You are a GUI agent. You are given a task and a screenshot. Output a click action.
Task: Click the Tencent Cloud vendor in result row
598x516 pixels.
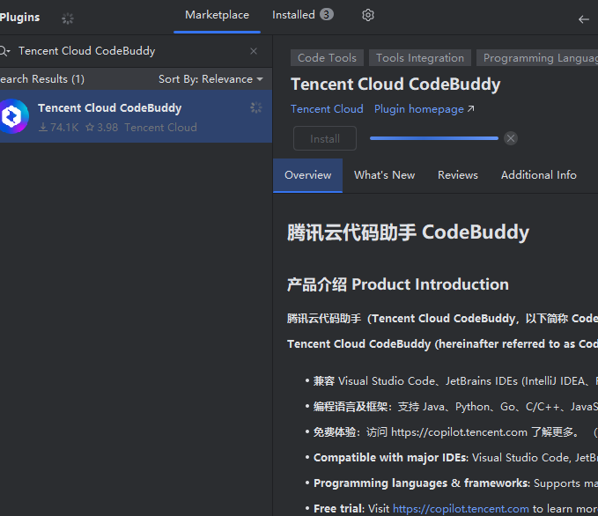pos(160,128)
